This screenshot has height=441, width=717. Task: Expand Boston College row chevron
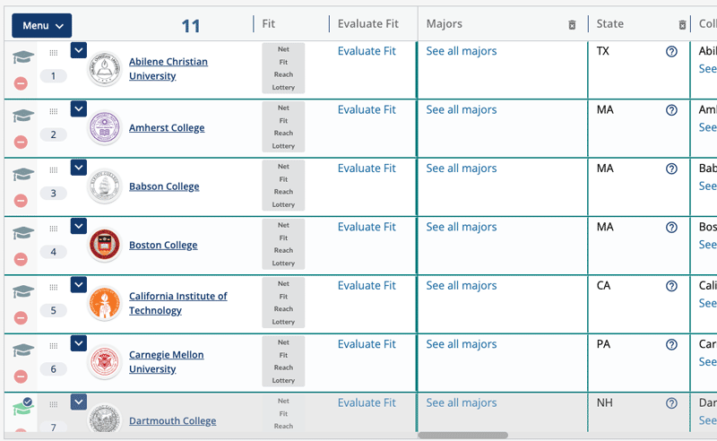click(79, 226)
